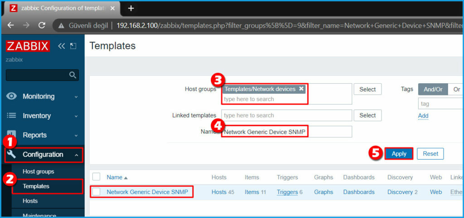
Task: Click the Zabbix logo in sidebar
Action: [x=28, y=46]
